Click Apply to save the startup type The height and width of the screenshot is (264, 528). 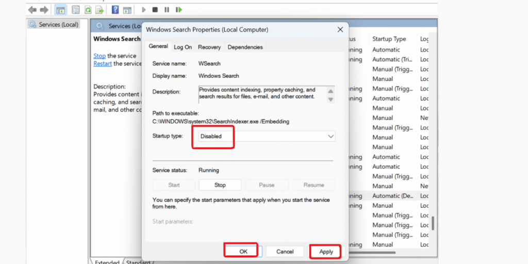point(326,252)
